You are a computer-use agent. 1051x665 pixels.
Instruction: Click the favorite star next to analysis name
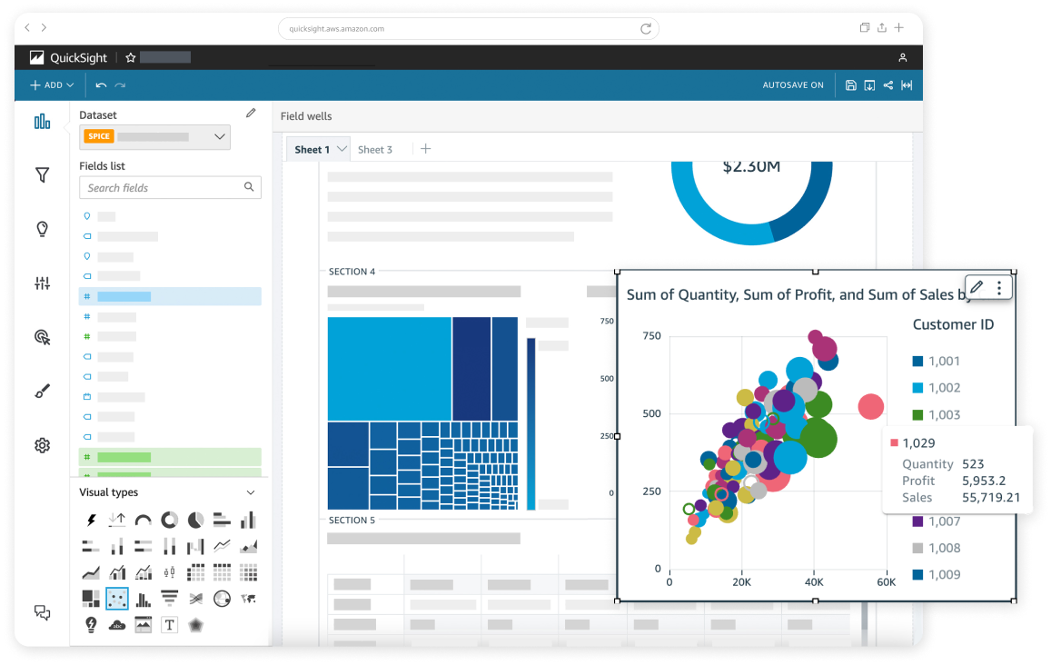tap(129, 56)
